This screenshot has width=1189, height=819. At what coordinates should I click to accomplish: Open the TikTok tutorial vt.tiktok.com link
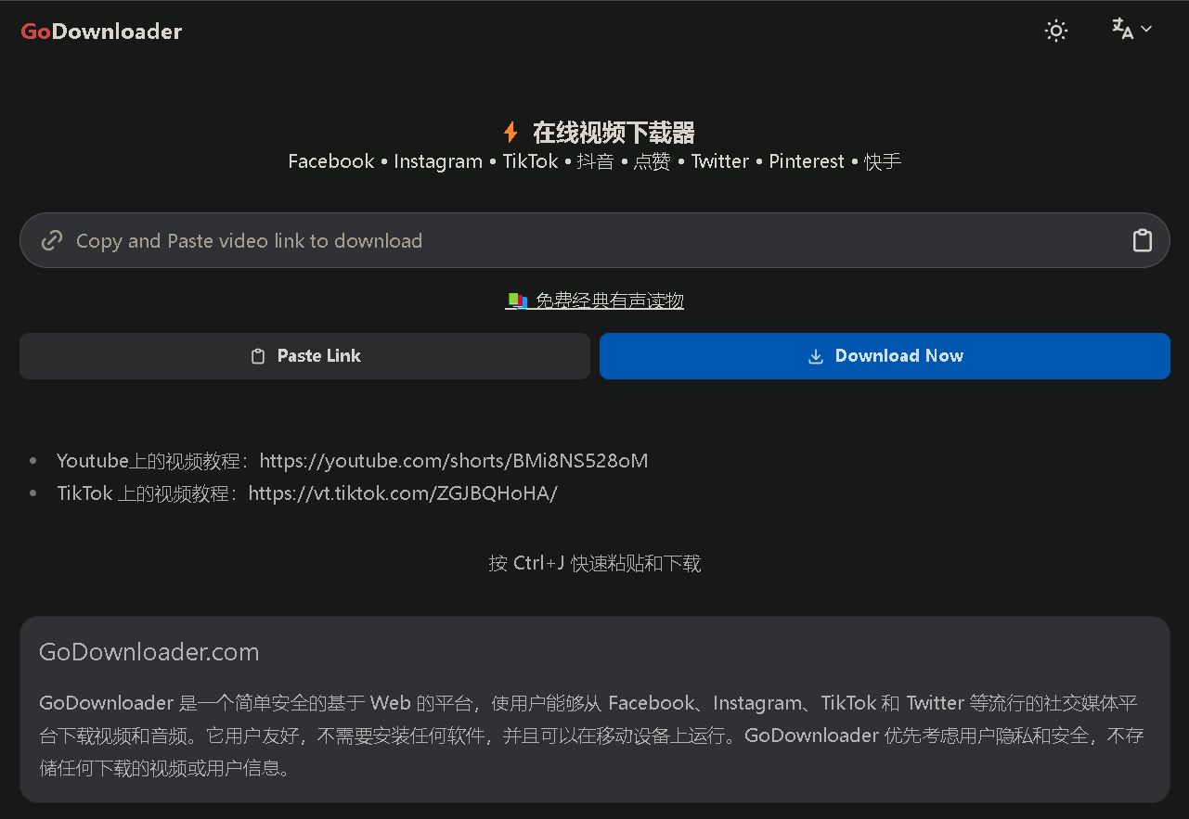pyautogui.click(x=403, y=493)
